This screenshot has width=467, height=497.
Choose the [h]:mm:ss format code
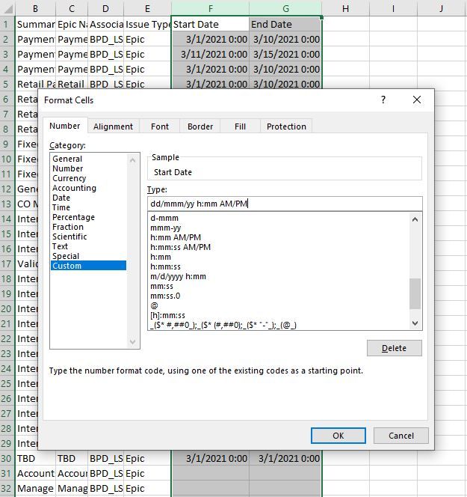[279, 315]
